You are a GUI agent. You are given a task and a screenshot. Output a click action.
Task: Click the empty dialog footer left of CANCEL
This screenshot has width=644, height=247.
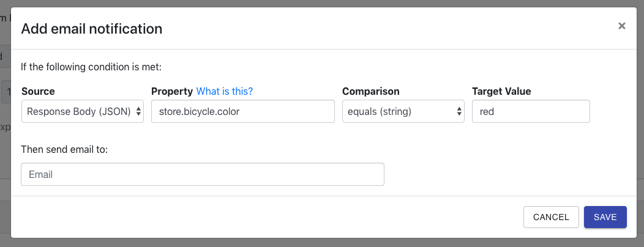coord(245,217)
